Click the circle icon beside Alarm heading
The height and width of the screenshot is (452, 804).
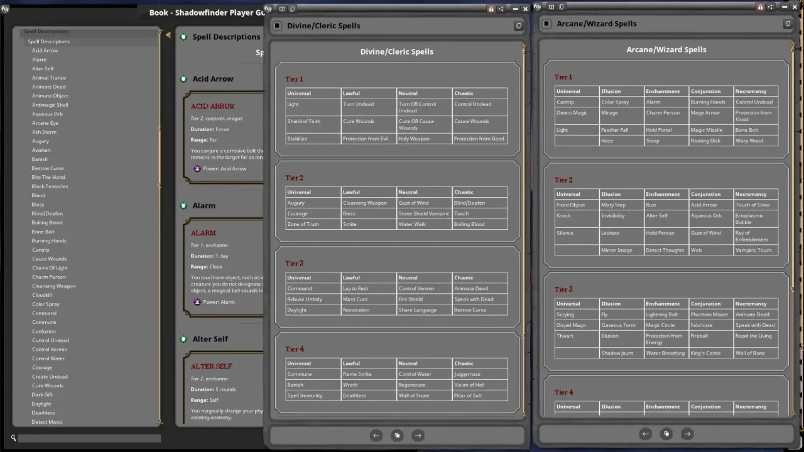(x=183, y=206)
